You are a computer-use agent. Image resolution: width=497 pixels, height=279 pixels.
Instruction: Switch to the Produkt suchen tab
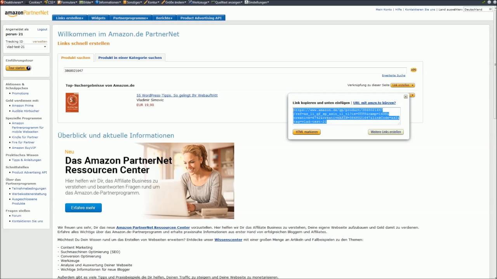[x=76, y=58]
